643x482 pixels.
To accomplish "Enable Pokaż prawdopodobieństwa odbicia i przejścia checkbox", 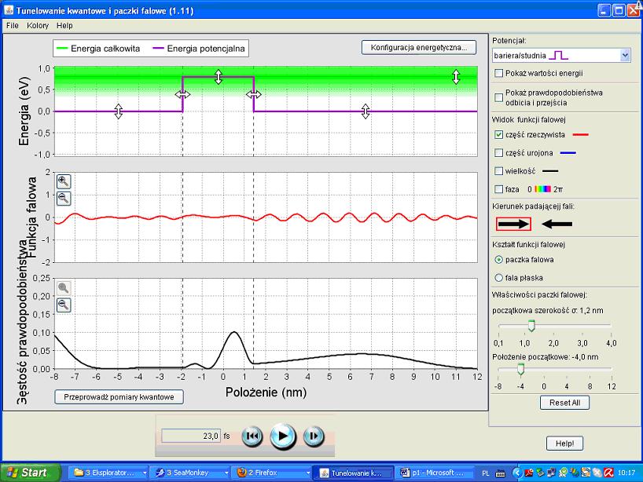I will point(498,97).
